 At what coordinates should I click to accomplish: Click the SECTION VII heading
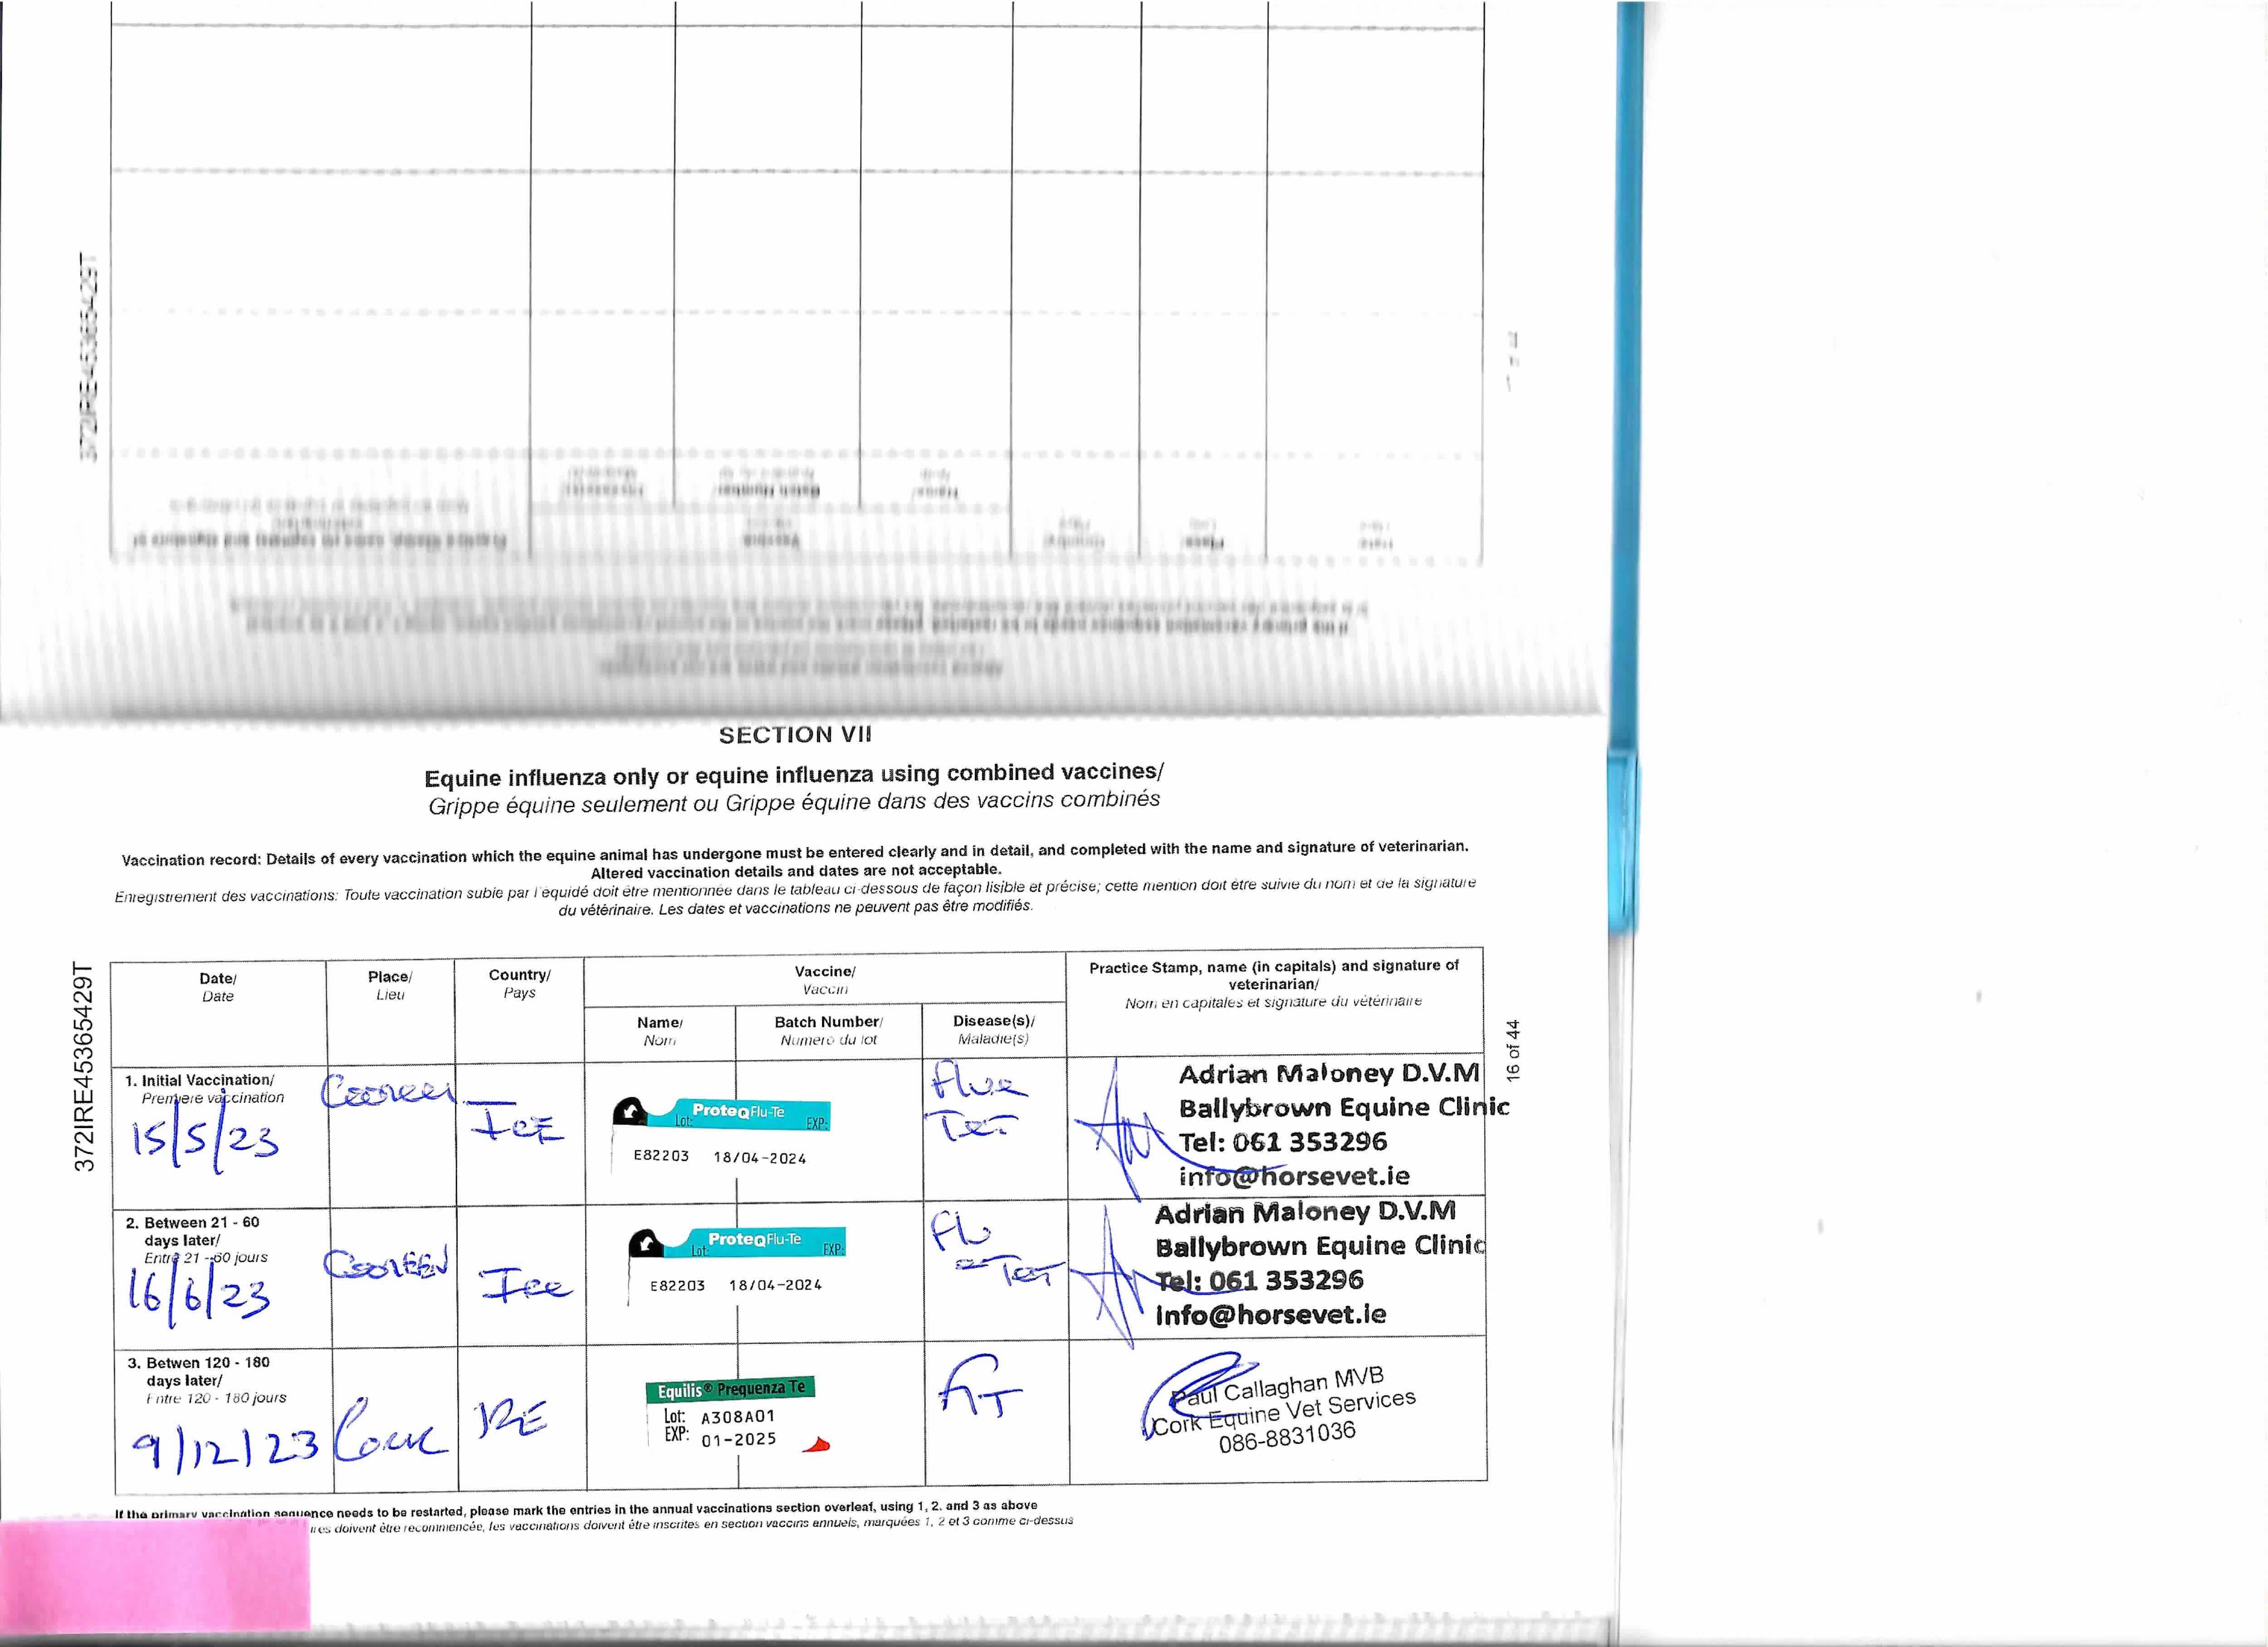pyautogui.click(x=795, y=735)
